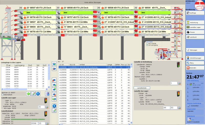Click the red Beenden button
This screenshot has width=205, height=125.
click(x=195, y=68)
